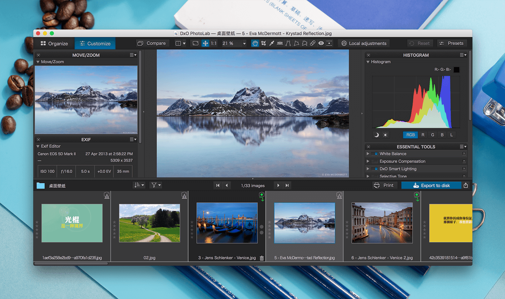
Task: Collapse the Move/Zoom section triangle
Action: point(38,62)
